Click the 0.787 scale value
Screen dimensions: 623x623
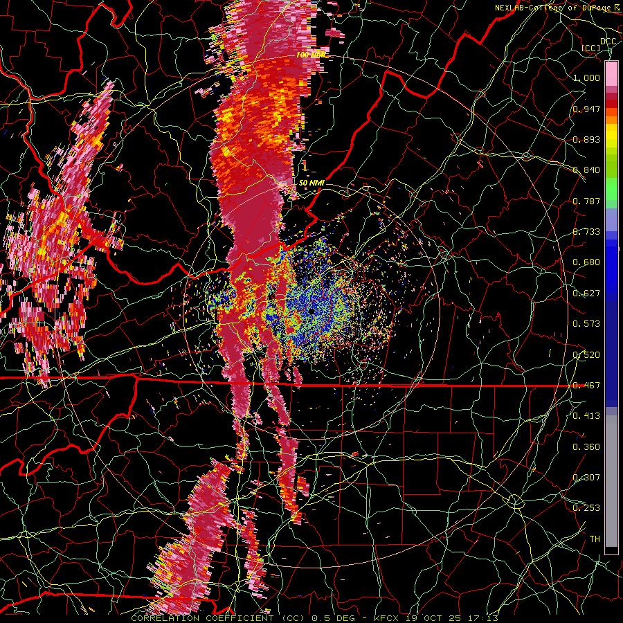point(586,201)
